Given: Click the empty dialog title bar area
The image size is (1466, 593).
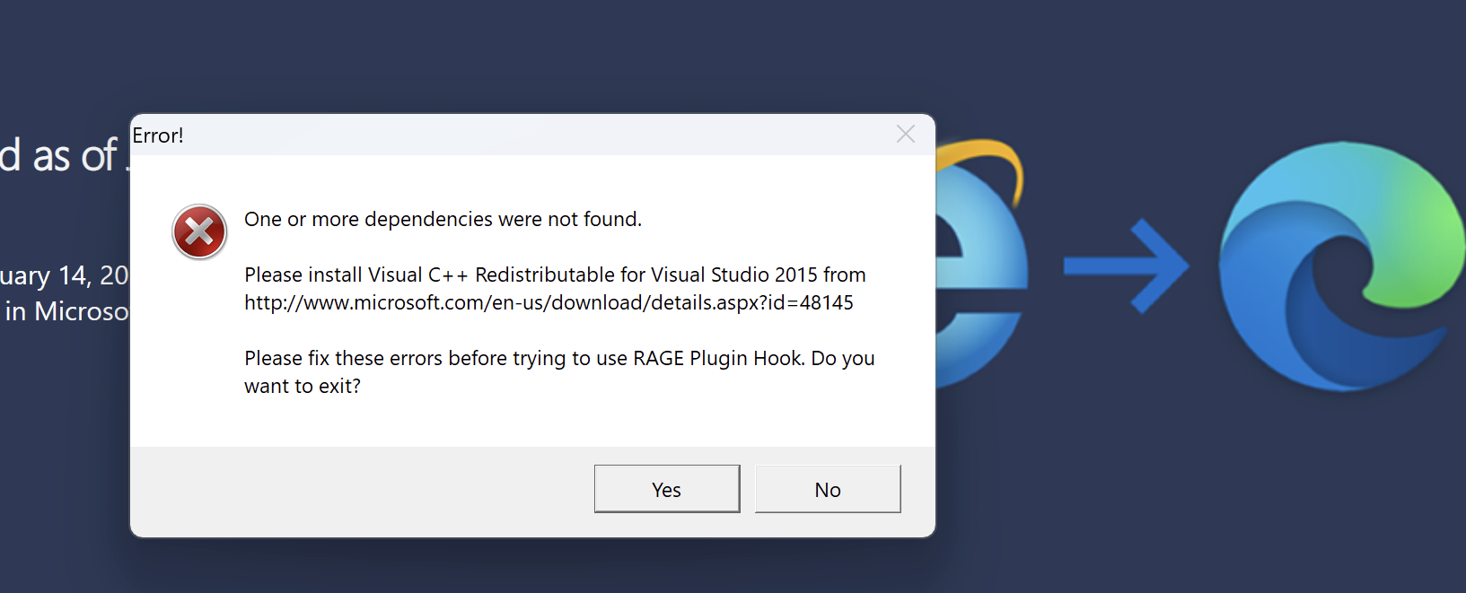Looking at the screenshot, I should point(539,135).
